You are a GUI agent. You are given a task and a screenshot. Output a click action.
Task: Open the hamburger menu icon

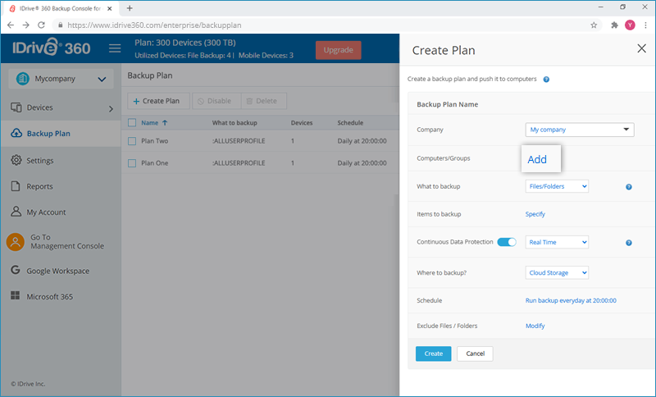tap(115, 48)
